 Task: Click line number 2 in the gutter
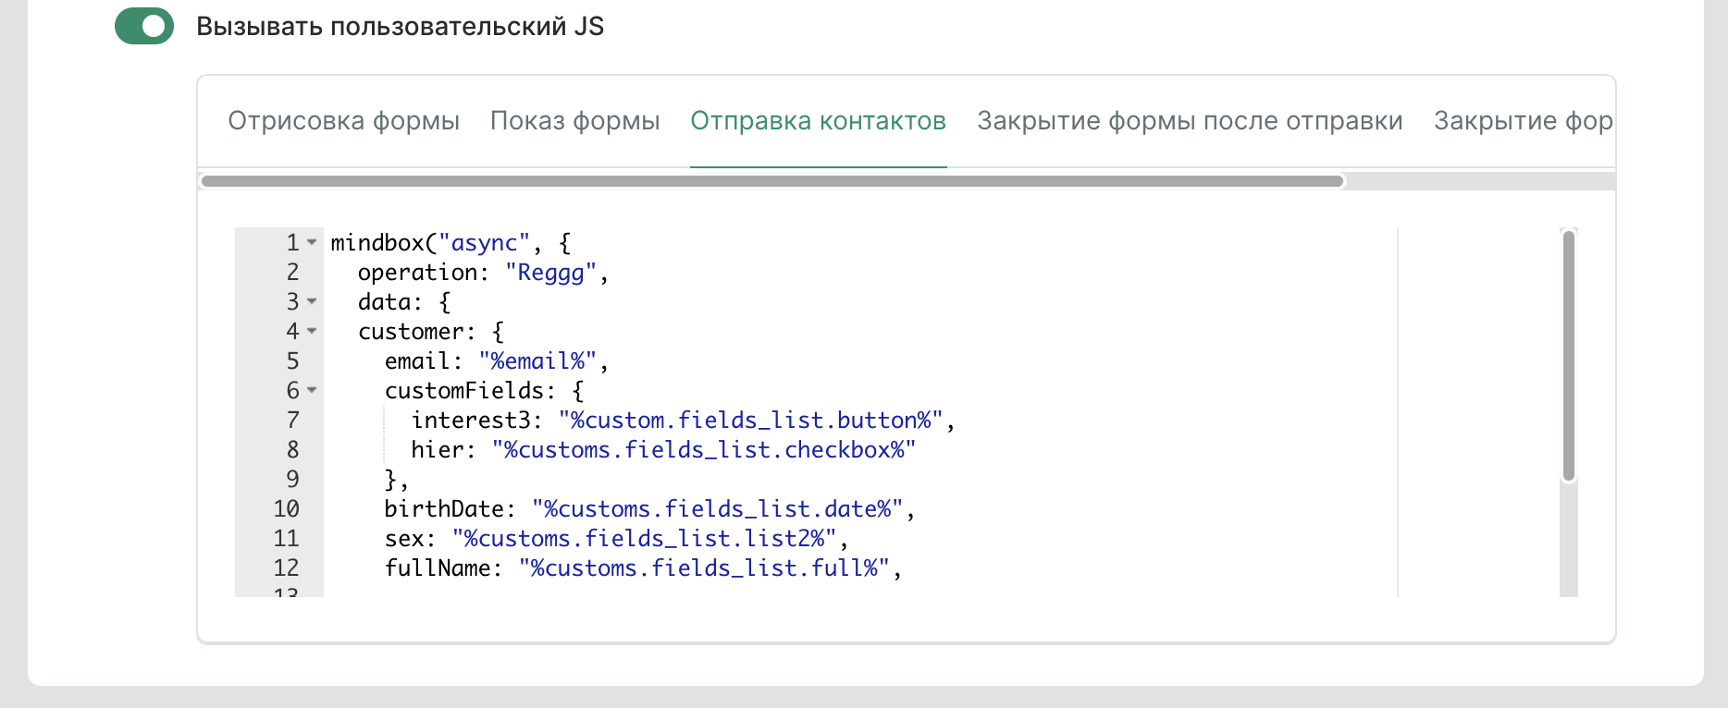(x=293, y=273)
